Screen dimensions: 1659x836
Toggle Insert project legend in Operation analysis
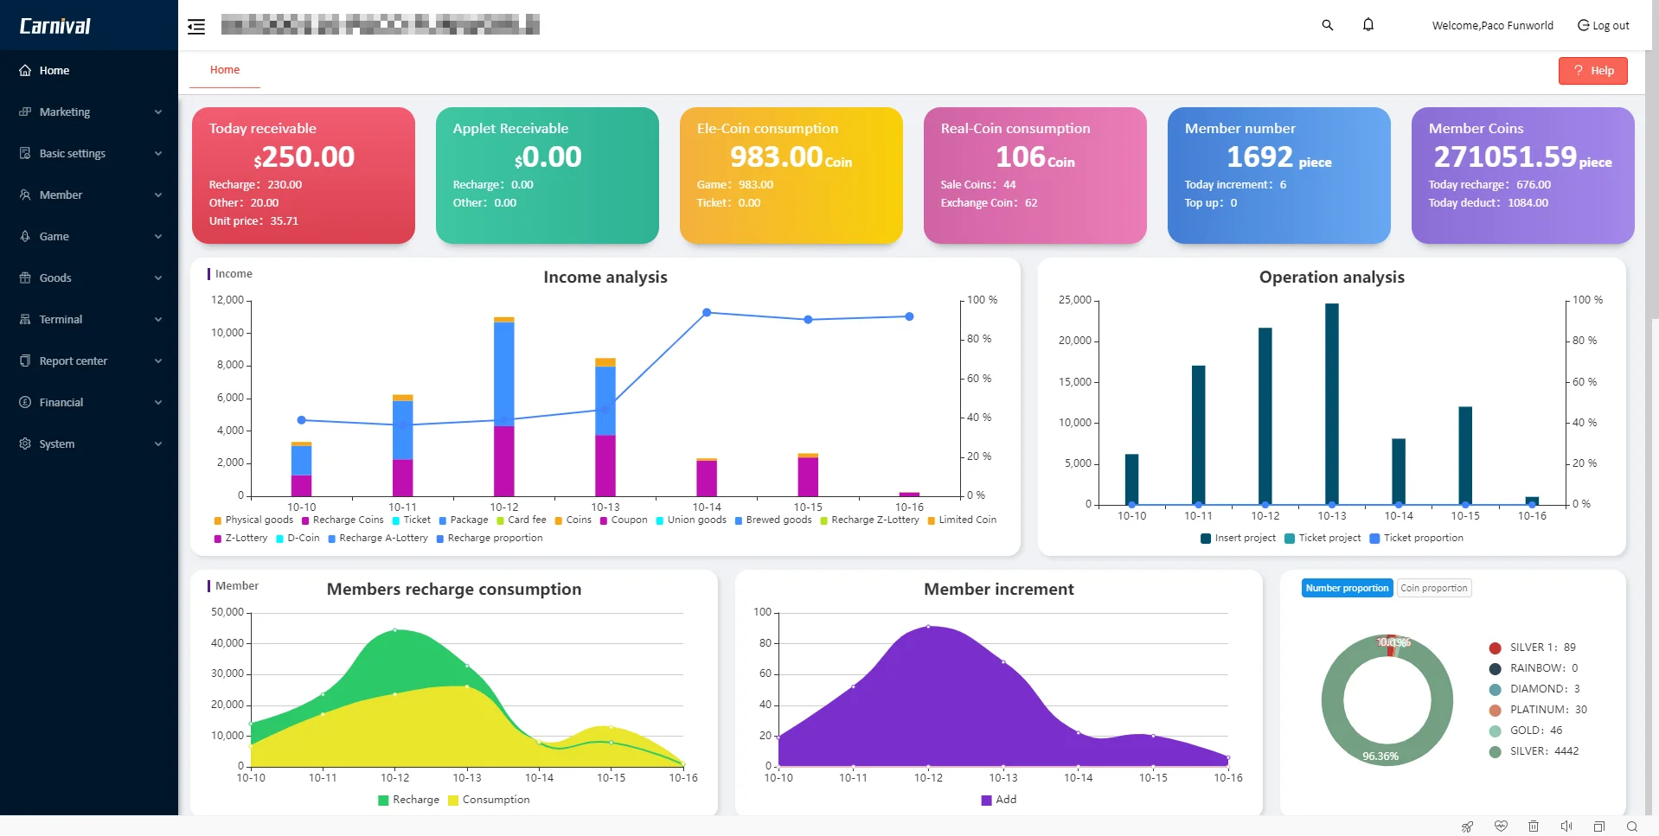click(1238, 539)
